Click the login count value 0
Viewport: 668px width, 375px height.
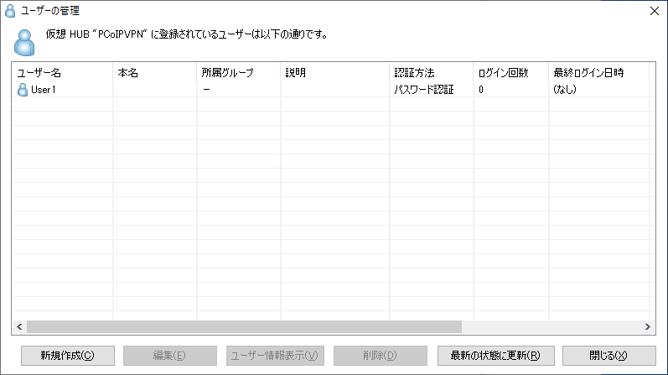[x=481, y=90]
